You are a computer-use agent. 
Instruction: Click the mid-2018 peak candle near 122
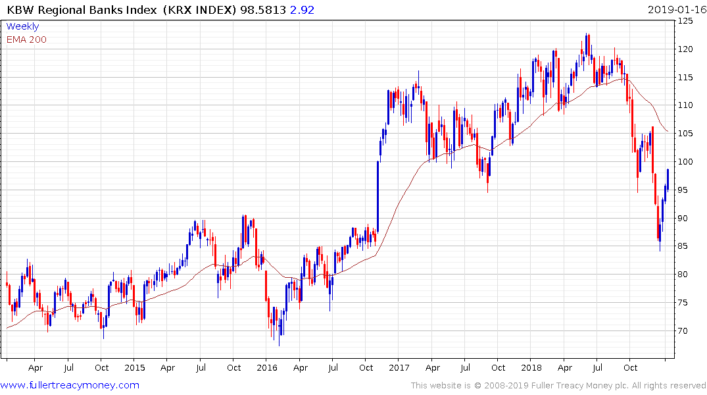coord(586,44)
